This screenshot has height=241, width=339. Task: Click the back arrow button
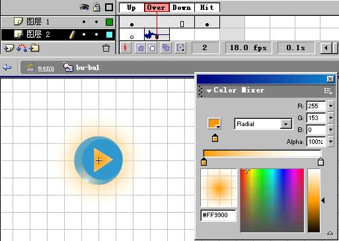(7, 67)
